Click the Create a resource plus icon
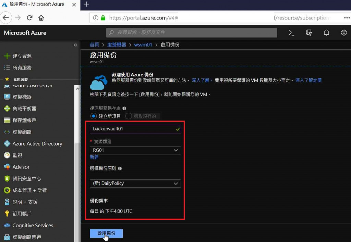The image size is (351, 242). [7, 56]
